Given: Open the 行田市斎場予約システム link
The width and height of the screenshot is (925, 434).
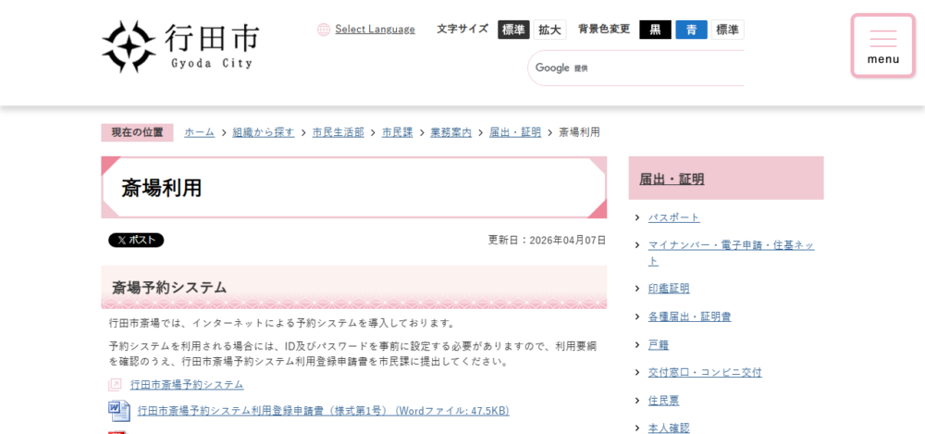Looking at the screenshot, I should click(x=187, y=384).
